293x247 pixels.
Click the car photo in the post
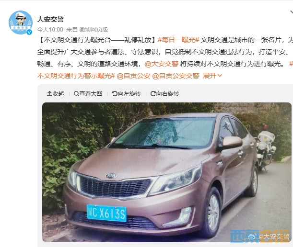point(167,172)
